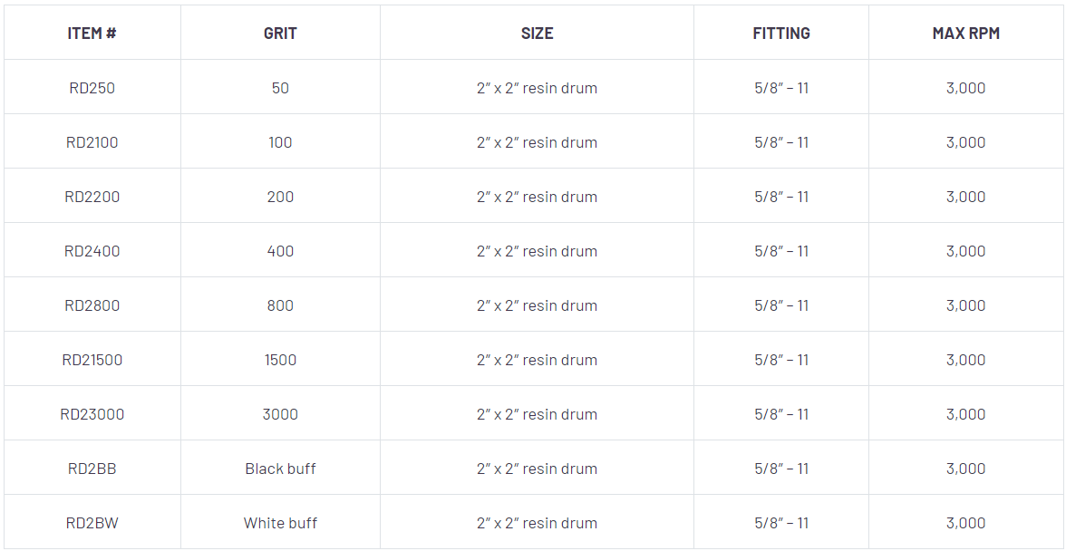Select the RD23000 item cell
Image resolution: width=1066 pixels, height=551 pixels.
tap(92, 414)
